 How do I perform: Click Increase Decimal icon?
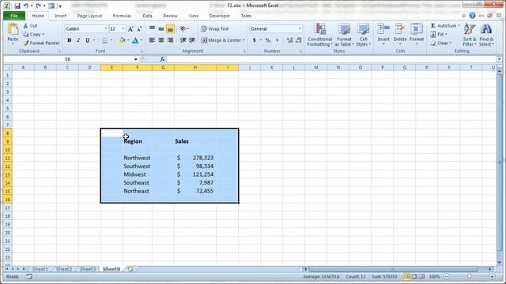(x=289, y=40)
